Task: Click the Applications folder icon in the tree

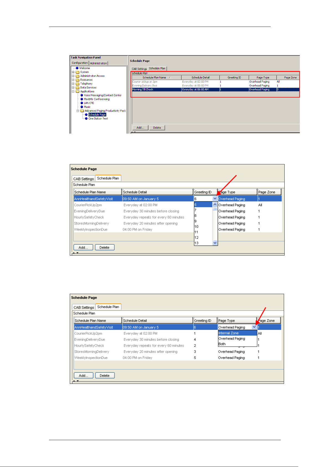Action: (78, 91)
